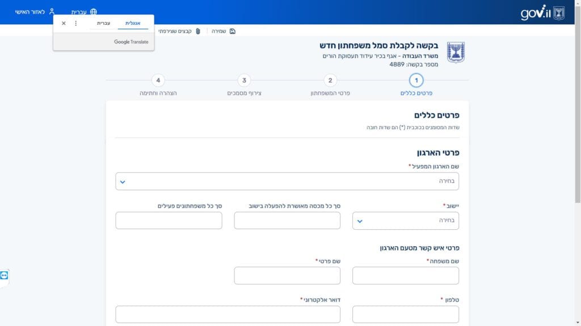Open personal area via the person icon
The width and height of the screenshot is (581, 326).
pos(52,12)
